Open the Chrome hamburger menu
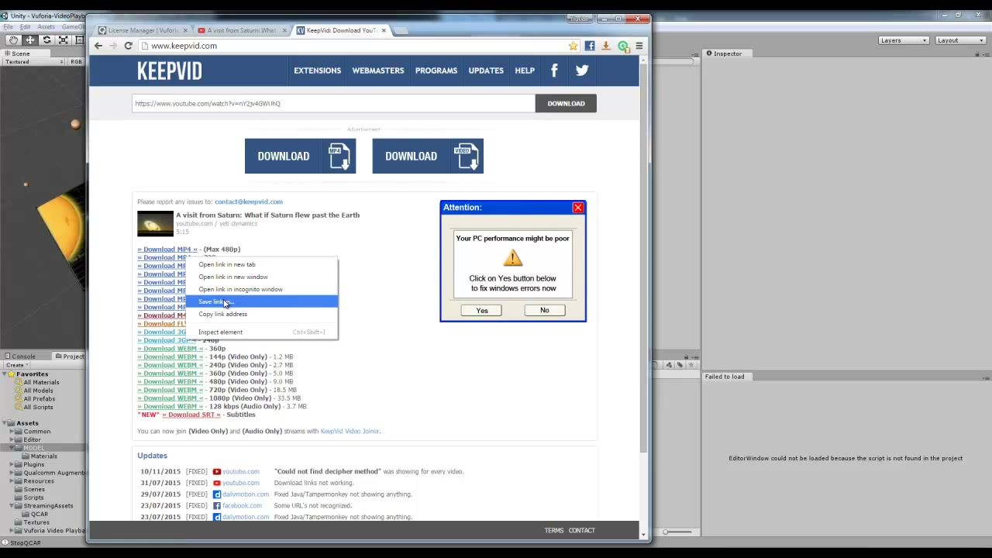The image size is (992, 558). click(639, 46)
